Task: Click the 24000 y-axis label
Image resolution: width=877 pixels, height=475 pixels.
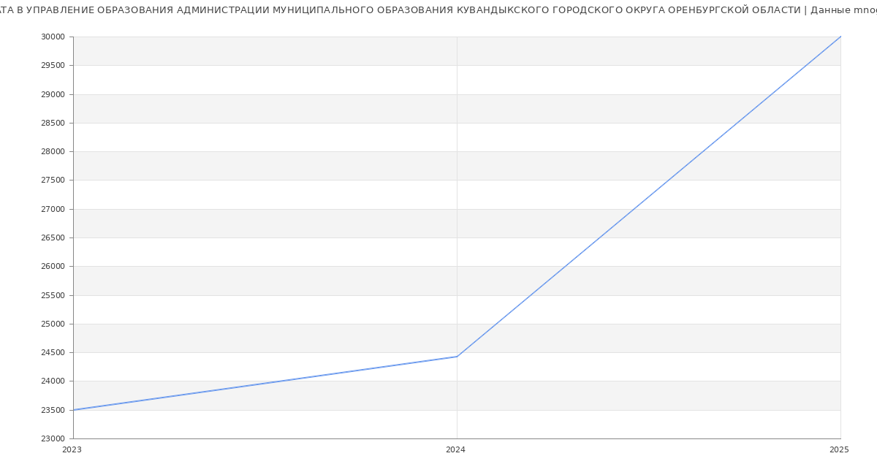Action: tap(53, 381)
